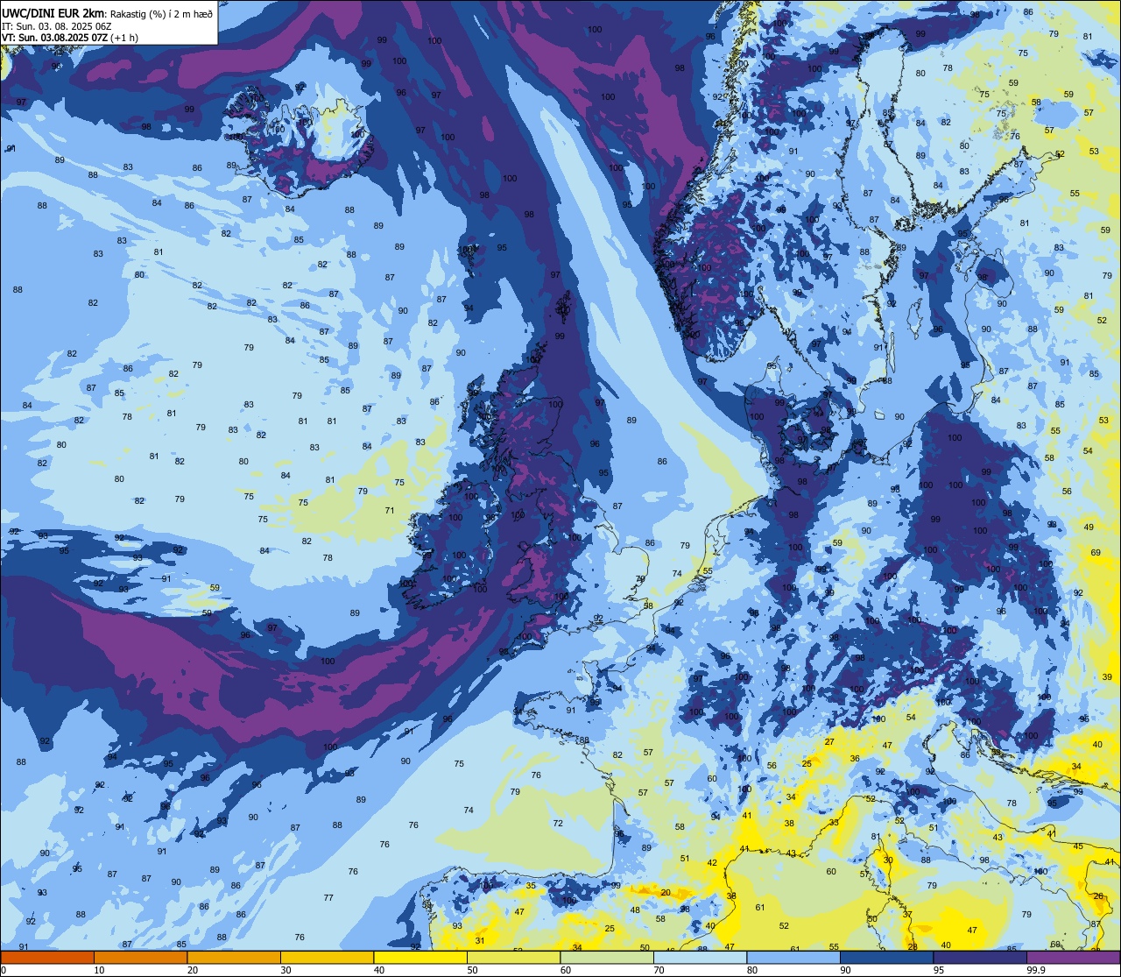Click the humidity value 27 on the map
1121x977 pixels.
click(x=829, y=741)
